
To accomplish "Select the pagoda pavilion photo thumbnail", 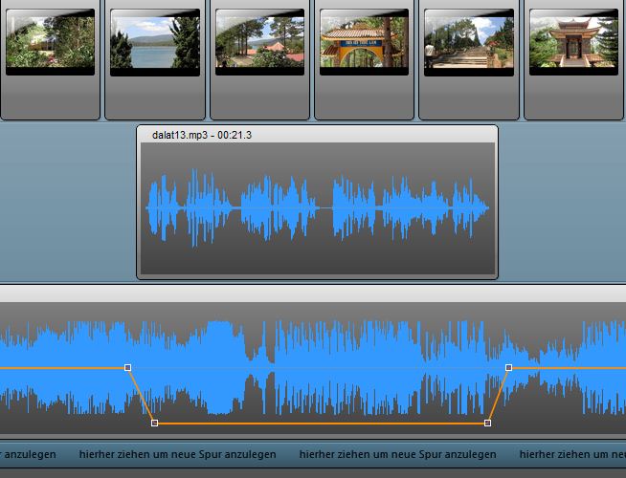I will pyautogui.click(x=573, y=42).
